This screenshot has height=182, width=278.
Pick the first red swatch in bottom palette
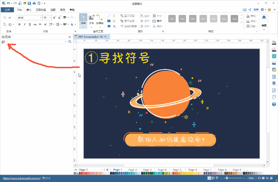click(79, 173)
